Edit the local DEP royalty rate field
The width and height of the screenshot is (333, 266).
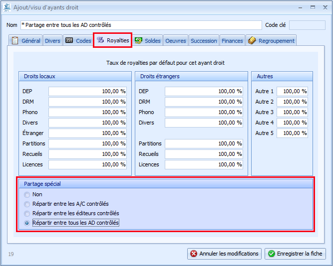[x=87, y=91]
